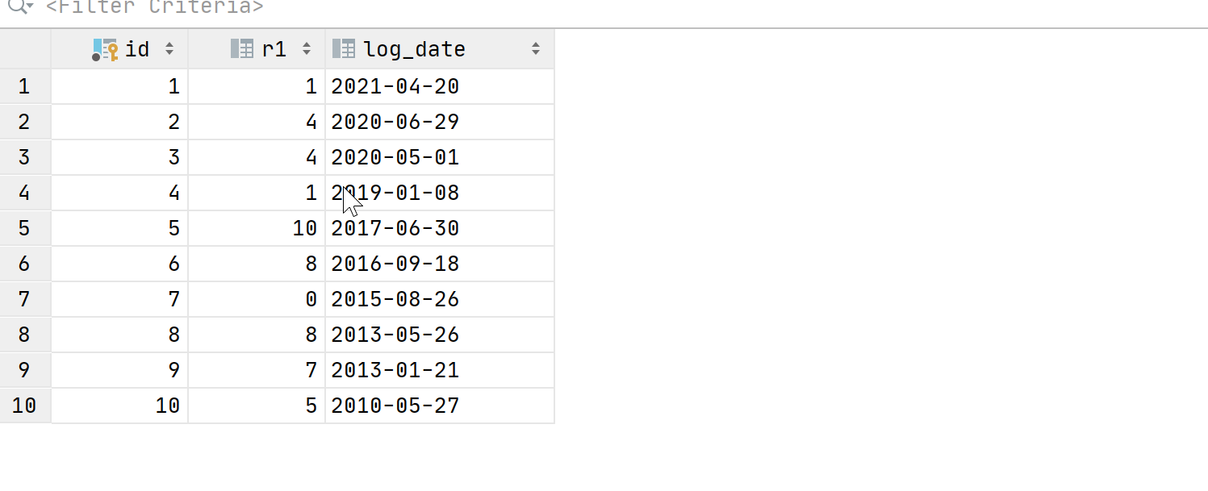1208x491 pixels.
Task: Click the r1 column table icon
Action: (x=242, y=49)
